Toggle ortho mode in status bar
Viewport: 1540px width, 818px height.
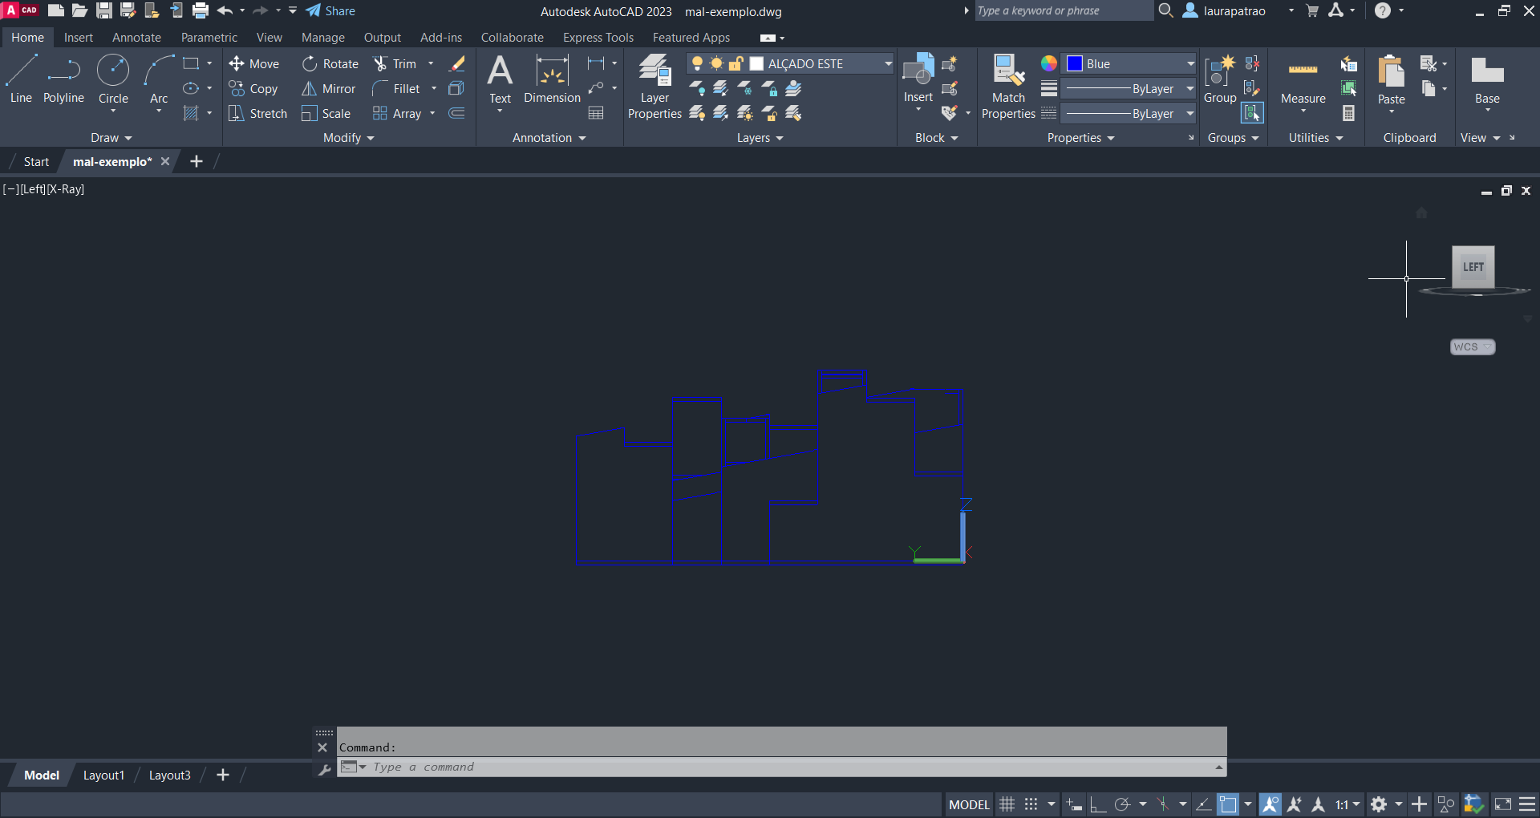pos(1098,804)
